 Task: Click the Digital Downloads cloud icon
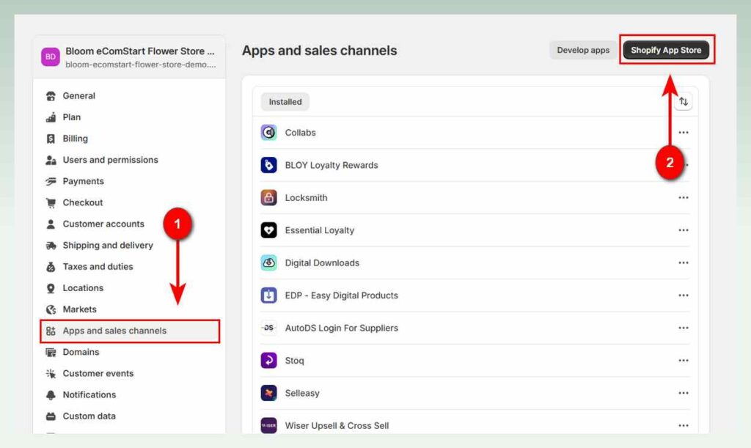pos(268,262)
